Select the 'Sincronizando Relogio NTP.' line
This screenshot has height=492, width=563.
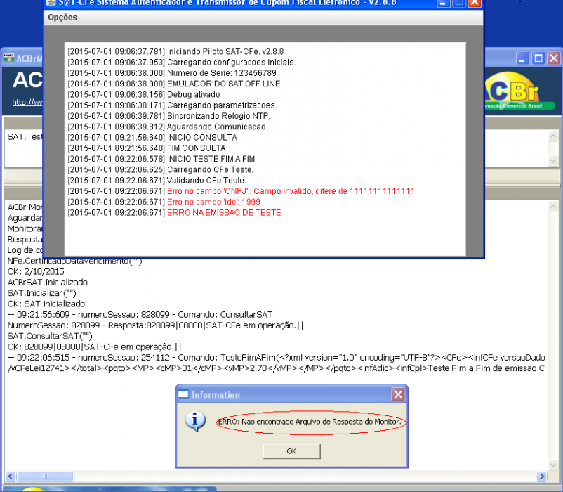point(168,116)
